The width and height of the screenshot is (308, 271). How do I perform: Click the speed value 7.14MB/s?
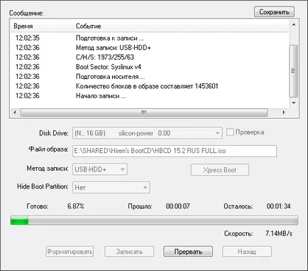279,233
